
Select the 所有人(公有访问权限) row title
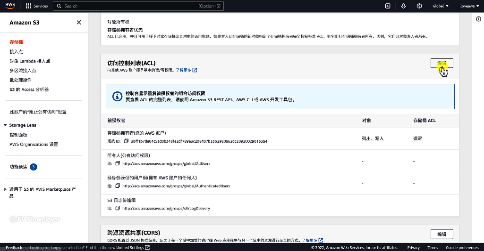[129, 155]
